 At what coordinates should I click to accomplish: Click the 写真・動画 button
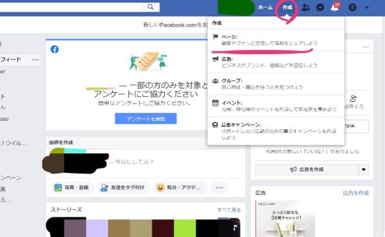click(72, 188)
